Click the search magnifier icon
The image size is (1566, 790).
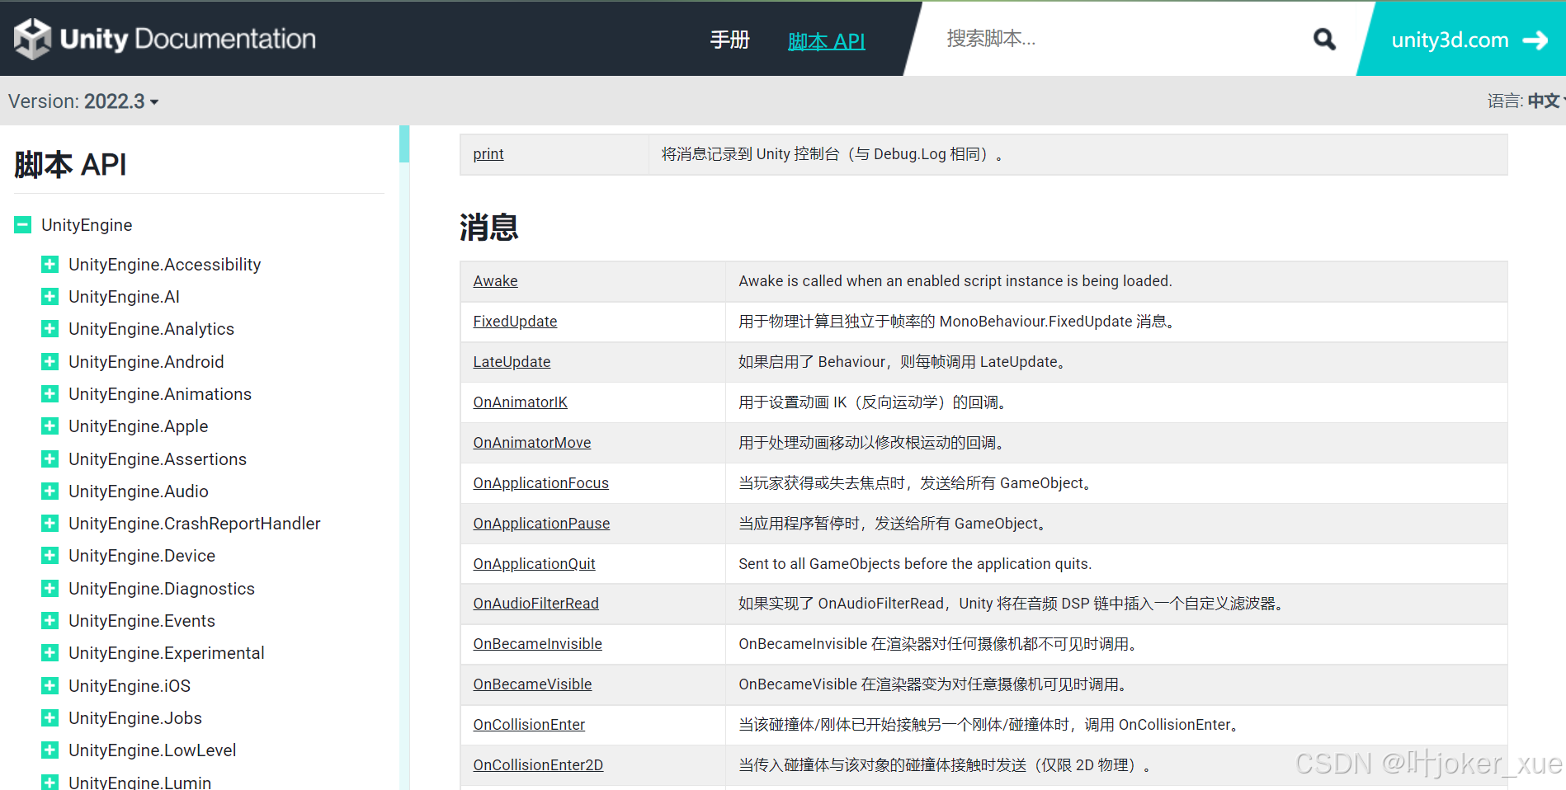click(x=1323, y=39)
